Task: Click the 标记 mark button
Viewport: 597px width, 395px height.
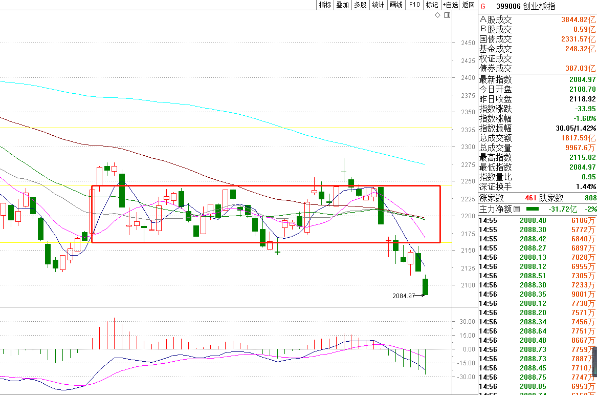Action: (x=432, y=5)
